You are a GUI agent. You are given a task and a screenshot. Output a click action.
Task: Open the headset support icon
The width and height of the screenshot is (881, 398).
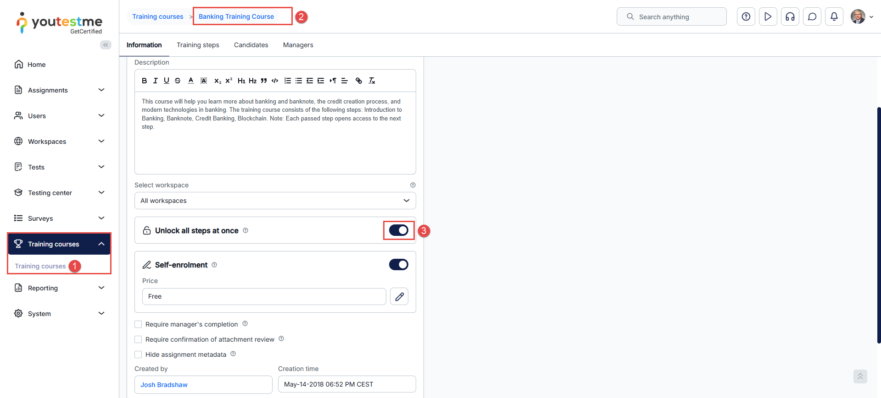(x=790, y=17)
